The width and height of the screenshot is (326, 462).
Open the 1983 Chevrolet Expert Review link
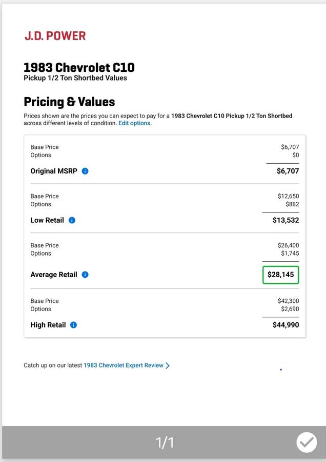(123, 365)
